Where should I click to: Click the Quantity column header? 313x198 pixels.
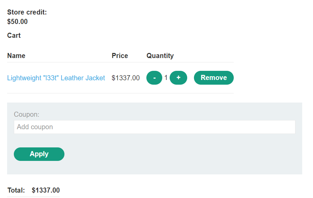(160, 56)
